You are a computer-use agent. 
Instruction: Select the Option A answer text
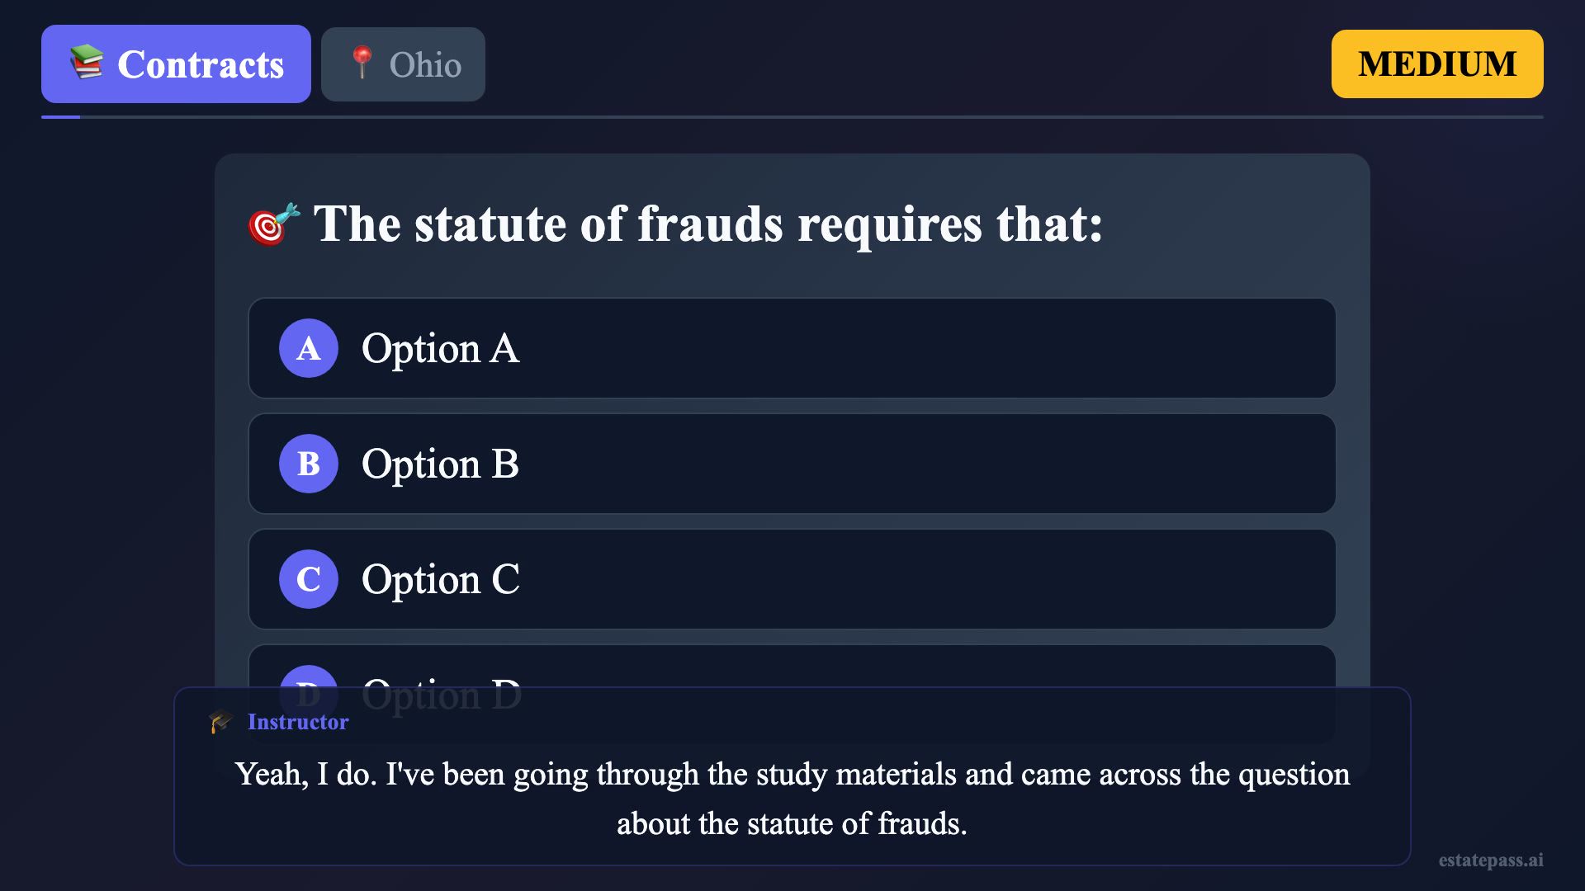click(x=441, y=348)
